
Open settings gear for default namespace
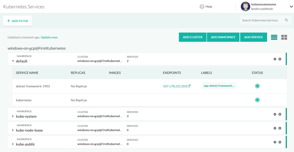275,59
